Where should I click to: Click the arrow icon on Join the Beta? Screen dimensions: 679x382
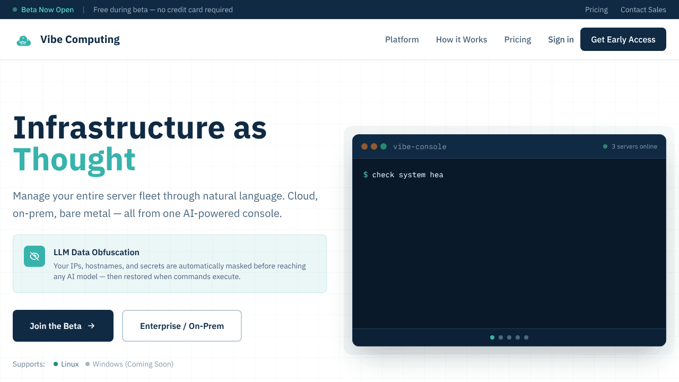pos(91,326)
